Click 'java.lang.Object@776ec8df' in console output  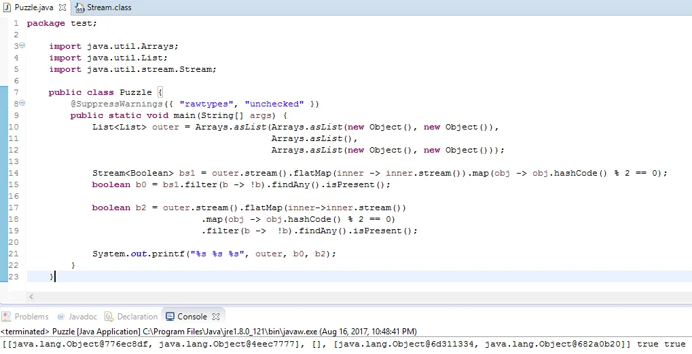click(x=80, y=344)
